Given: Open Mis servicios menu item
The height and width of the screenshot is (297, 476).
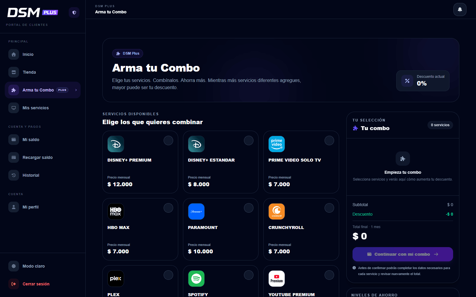Looking at the screenshot, I should tap(43, 108).
